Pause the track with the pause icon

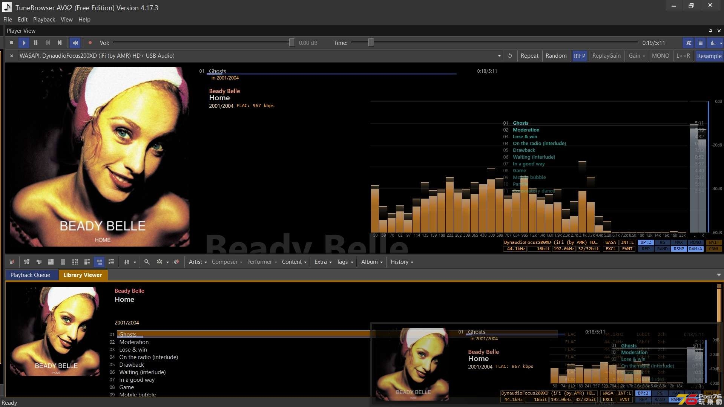[x=36, y=43]
